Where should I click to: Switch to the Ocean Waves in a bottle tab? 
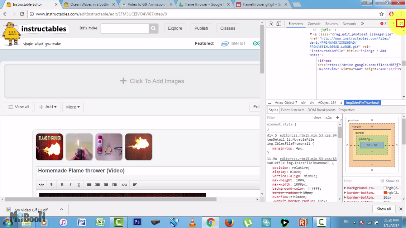pos(89,4)
